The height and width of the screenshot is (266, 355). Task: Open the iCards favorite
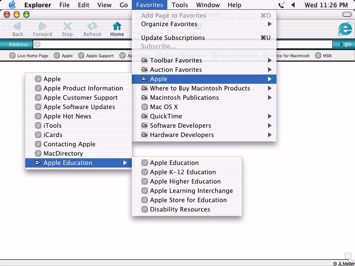click(79, 135)
